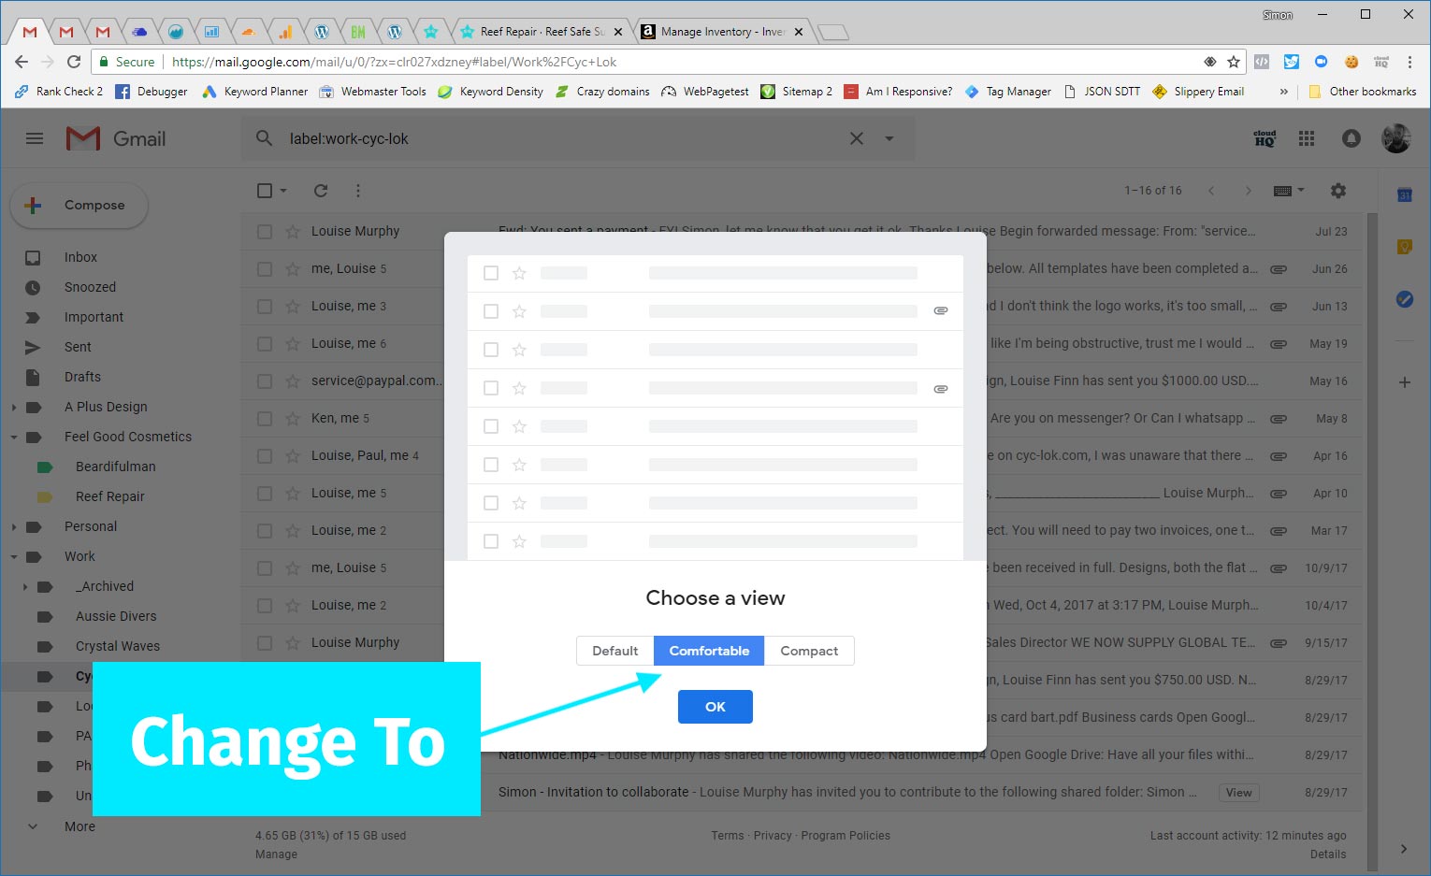Open the Inbox folder
This screenshot has width=1431, height=876.
[x=80, y=257]
